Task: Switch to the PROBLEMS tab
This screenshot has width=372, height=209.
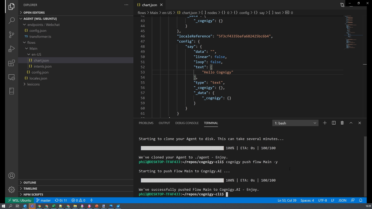Action: click(146, 123)
